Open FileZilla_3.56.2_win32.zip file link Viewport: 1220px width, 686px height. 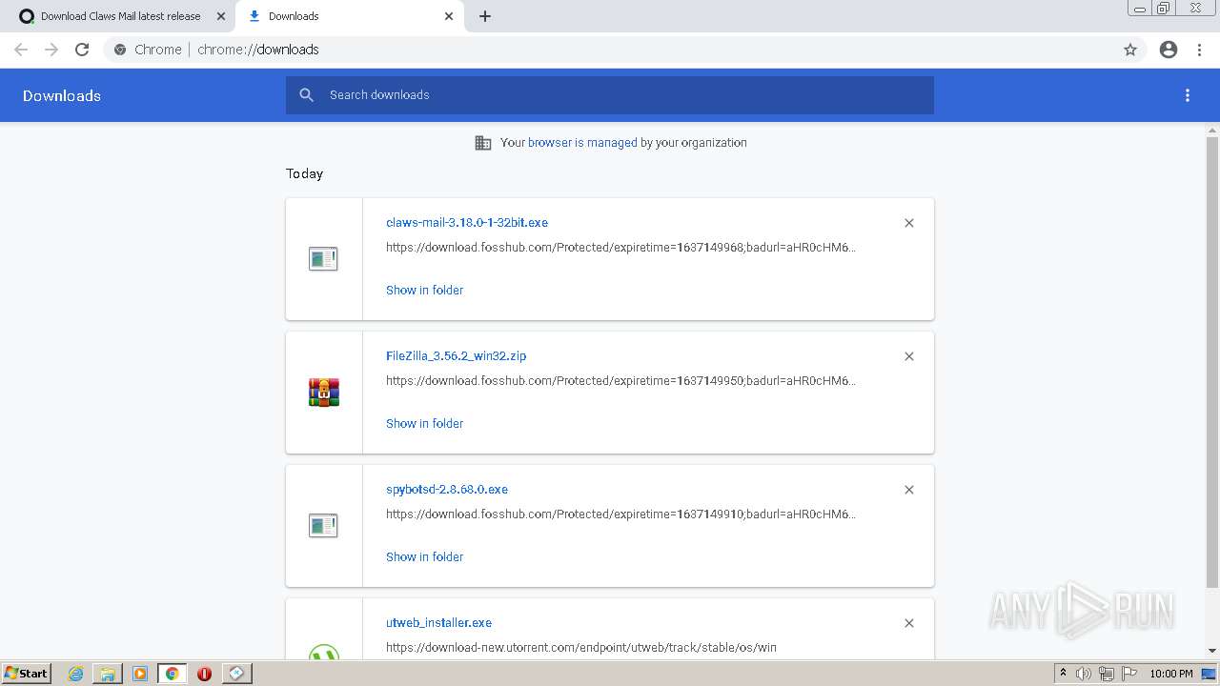point(456,356)
